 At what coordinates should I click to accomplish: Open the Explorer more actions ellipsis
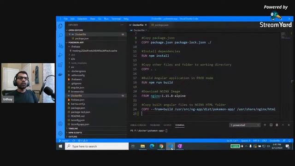(122, 25)
